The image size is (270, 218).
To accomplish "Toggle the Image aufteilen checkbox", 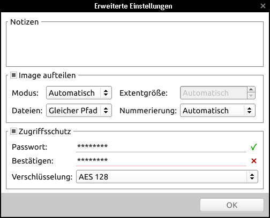I will (x=13, y=75).
